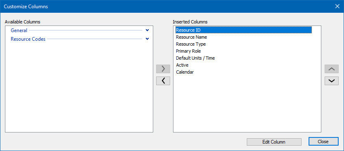Select the Active column entry

182,65
